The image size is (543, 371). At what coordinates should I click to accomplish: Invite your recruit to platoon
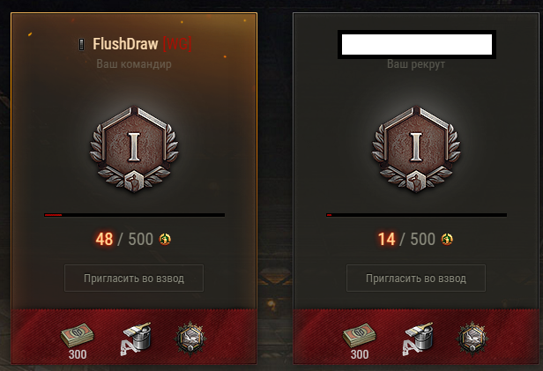click(416, 278)
